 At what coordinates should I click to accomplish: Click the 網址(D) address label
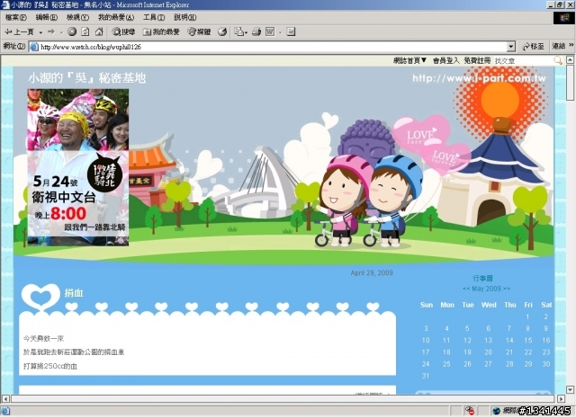14,46
